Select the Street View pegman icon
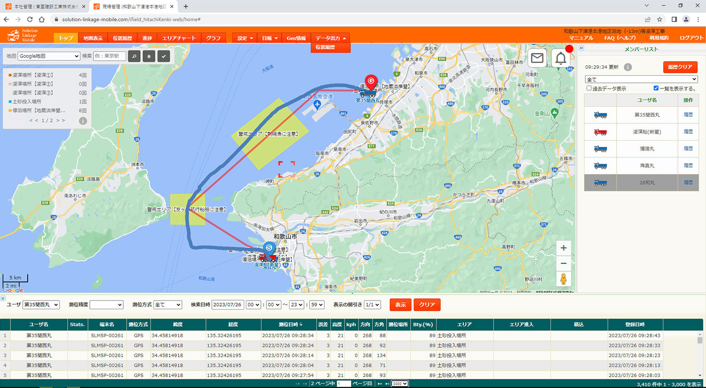The height and width of the screenshot is (388, 706). click(564, 279)
